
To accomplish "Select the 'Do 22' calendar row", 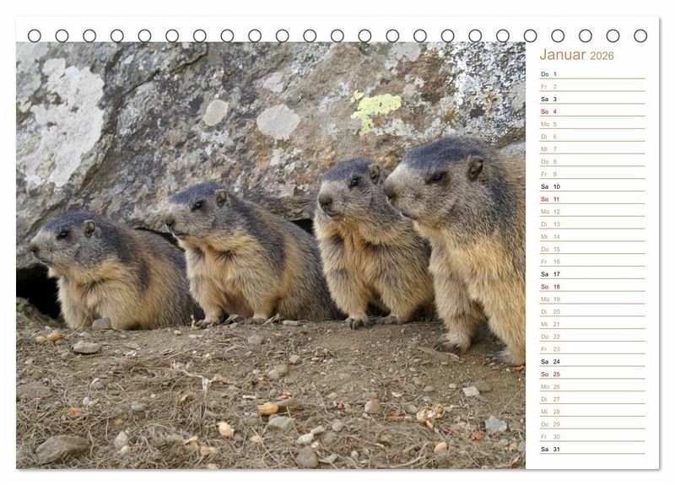I will pyautogui.click(x=592, y=336).
